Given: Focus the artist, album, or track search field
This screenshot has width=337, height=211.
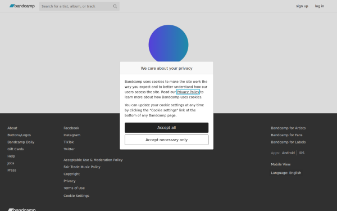Looking at the screenshot, I should [x=79, y=6].
